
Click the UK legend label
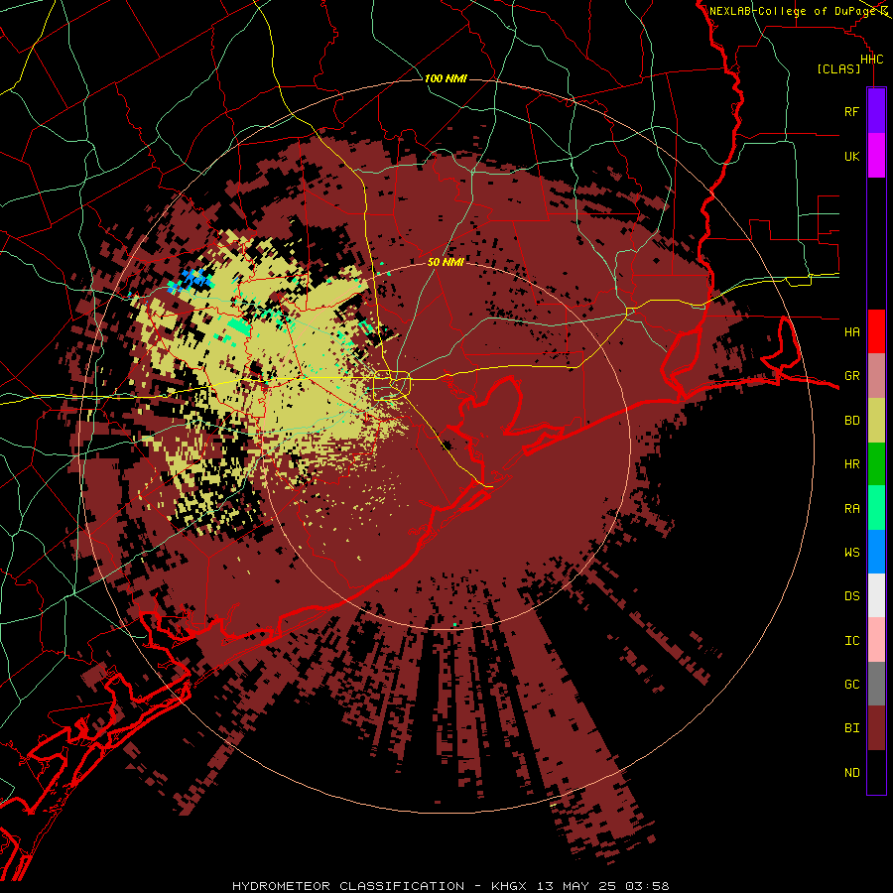click(851, 156)
